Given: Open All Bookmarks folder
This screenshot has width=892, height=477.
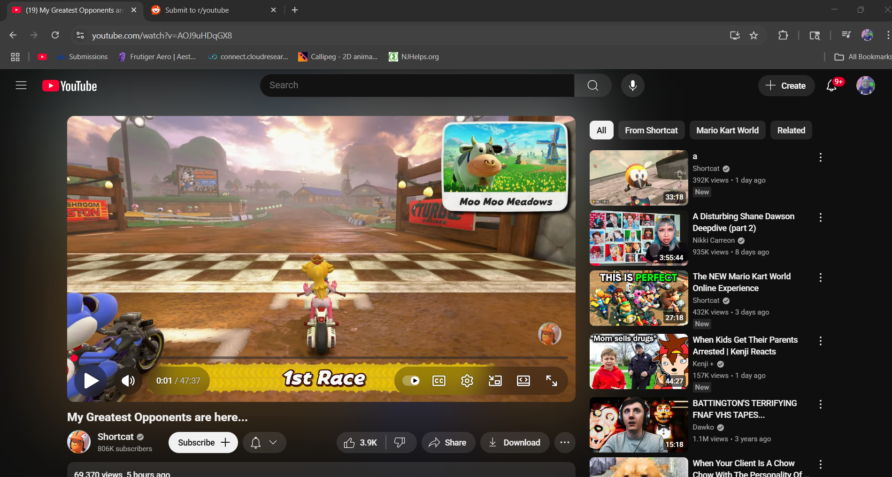Looking at the screenshot, I should click(x=863, y=57).
